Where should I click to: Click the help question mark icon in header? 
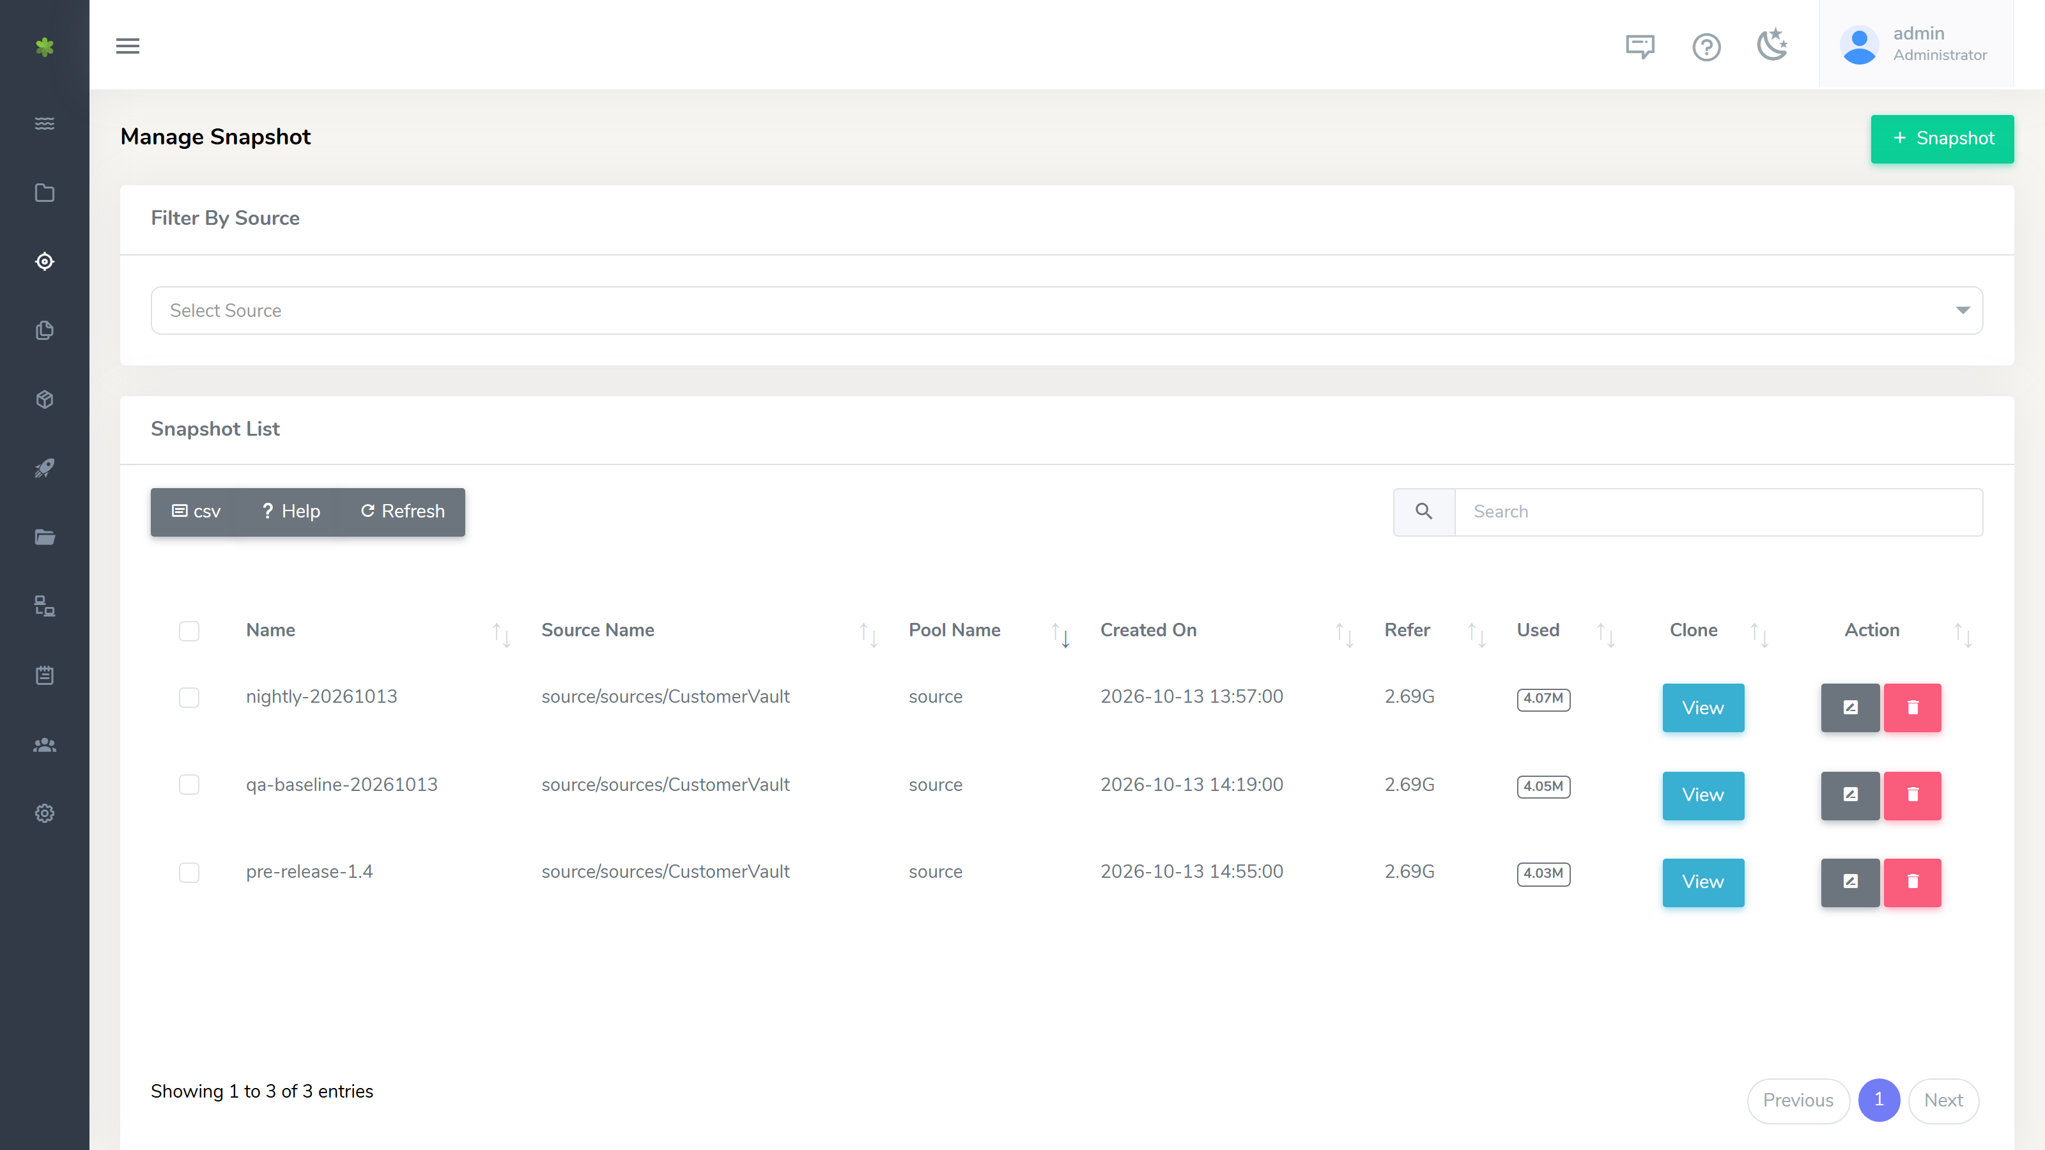[x=1706, y=47]
